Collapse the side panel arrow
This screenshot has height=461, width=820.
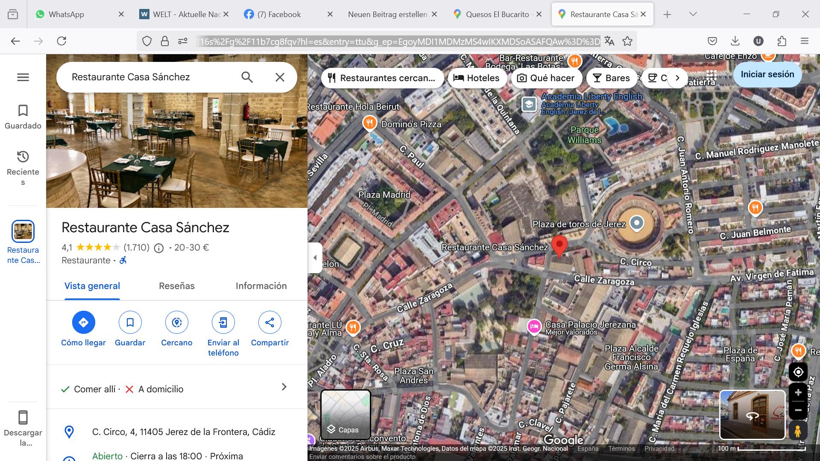point(315,257)
